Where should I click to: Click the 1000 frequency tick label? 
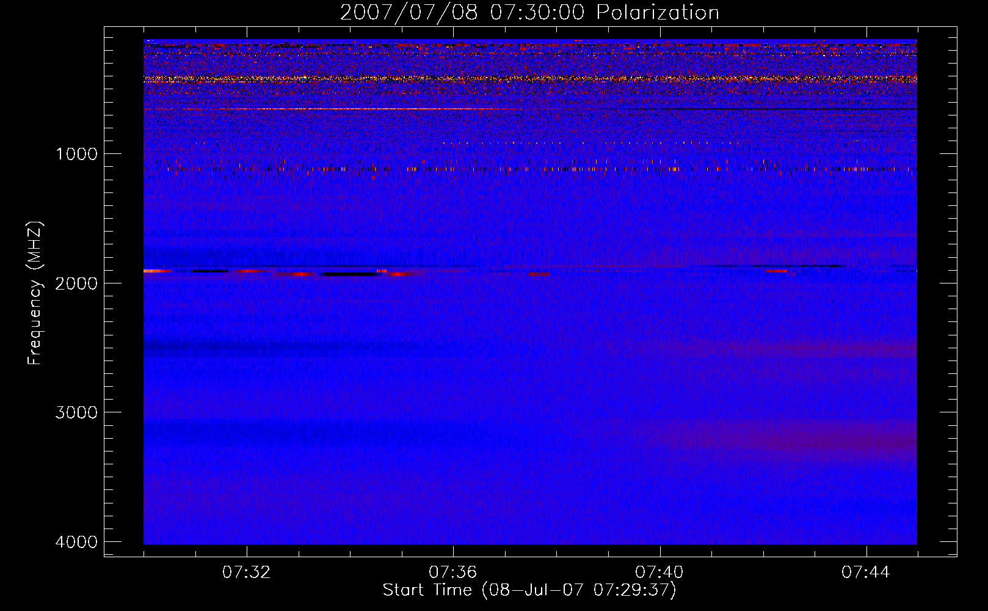(x=76, y=154)
